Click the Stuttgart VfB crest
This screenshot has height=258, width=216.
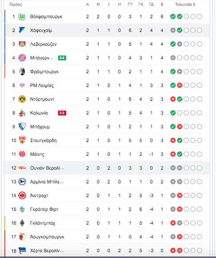click(x=22, y=140)
